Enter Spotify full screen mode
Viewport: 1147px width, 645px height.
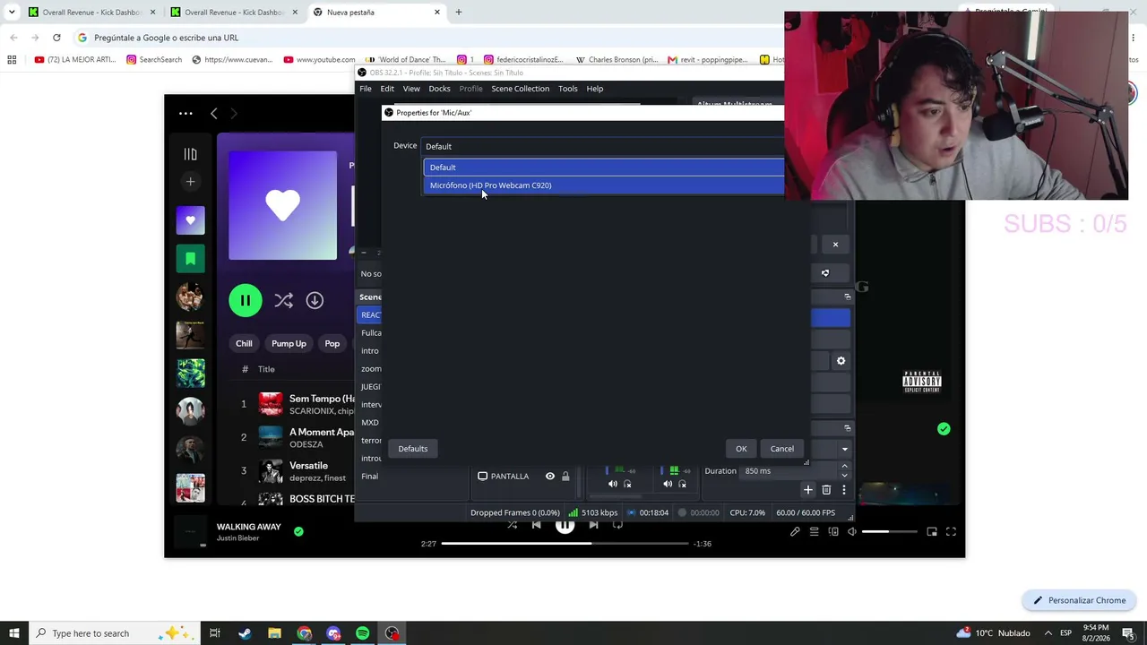coord(951,532)
